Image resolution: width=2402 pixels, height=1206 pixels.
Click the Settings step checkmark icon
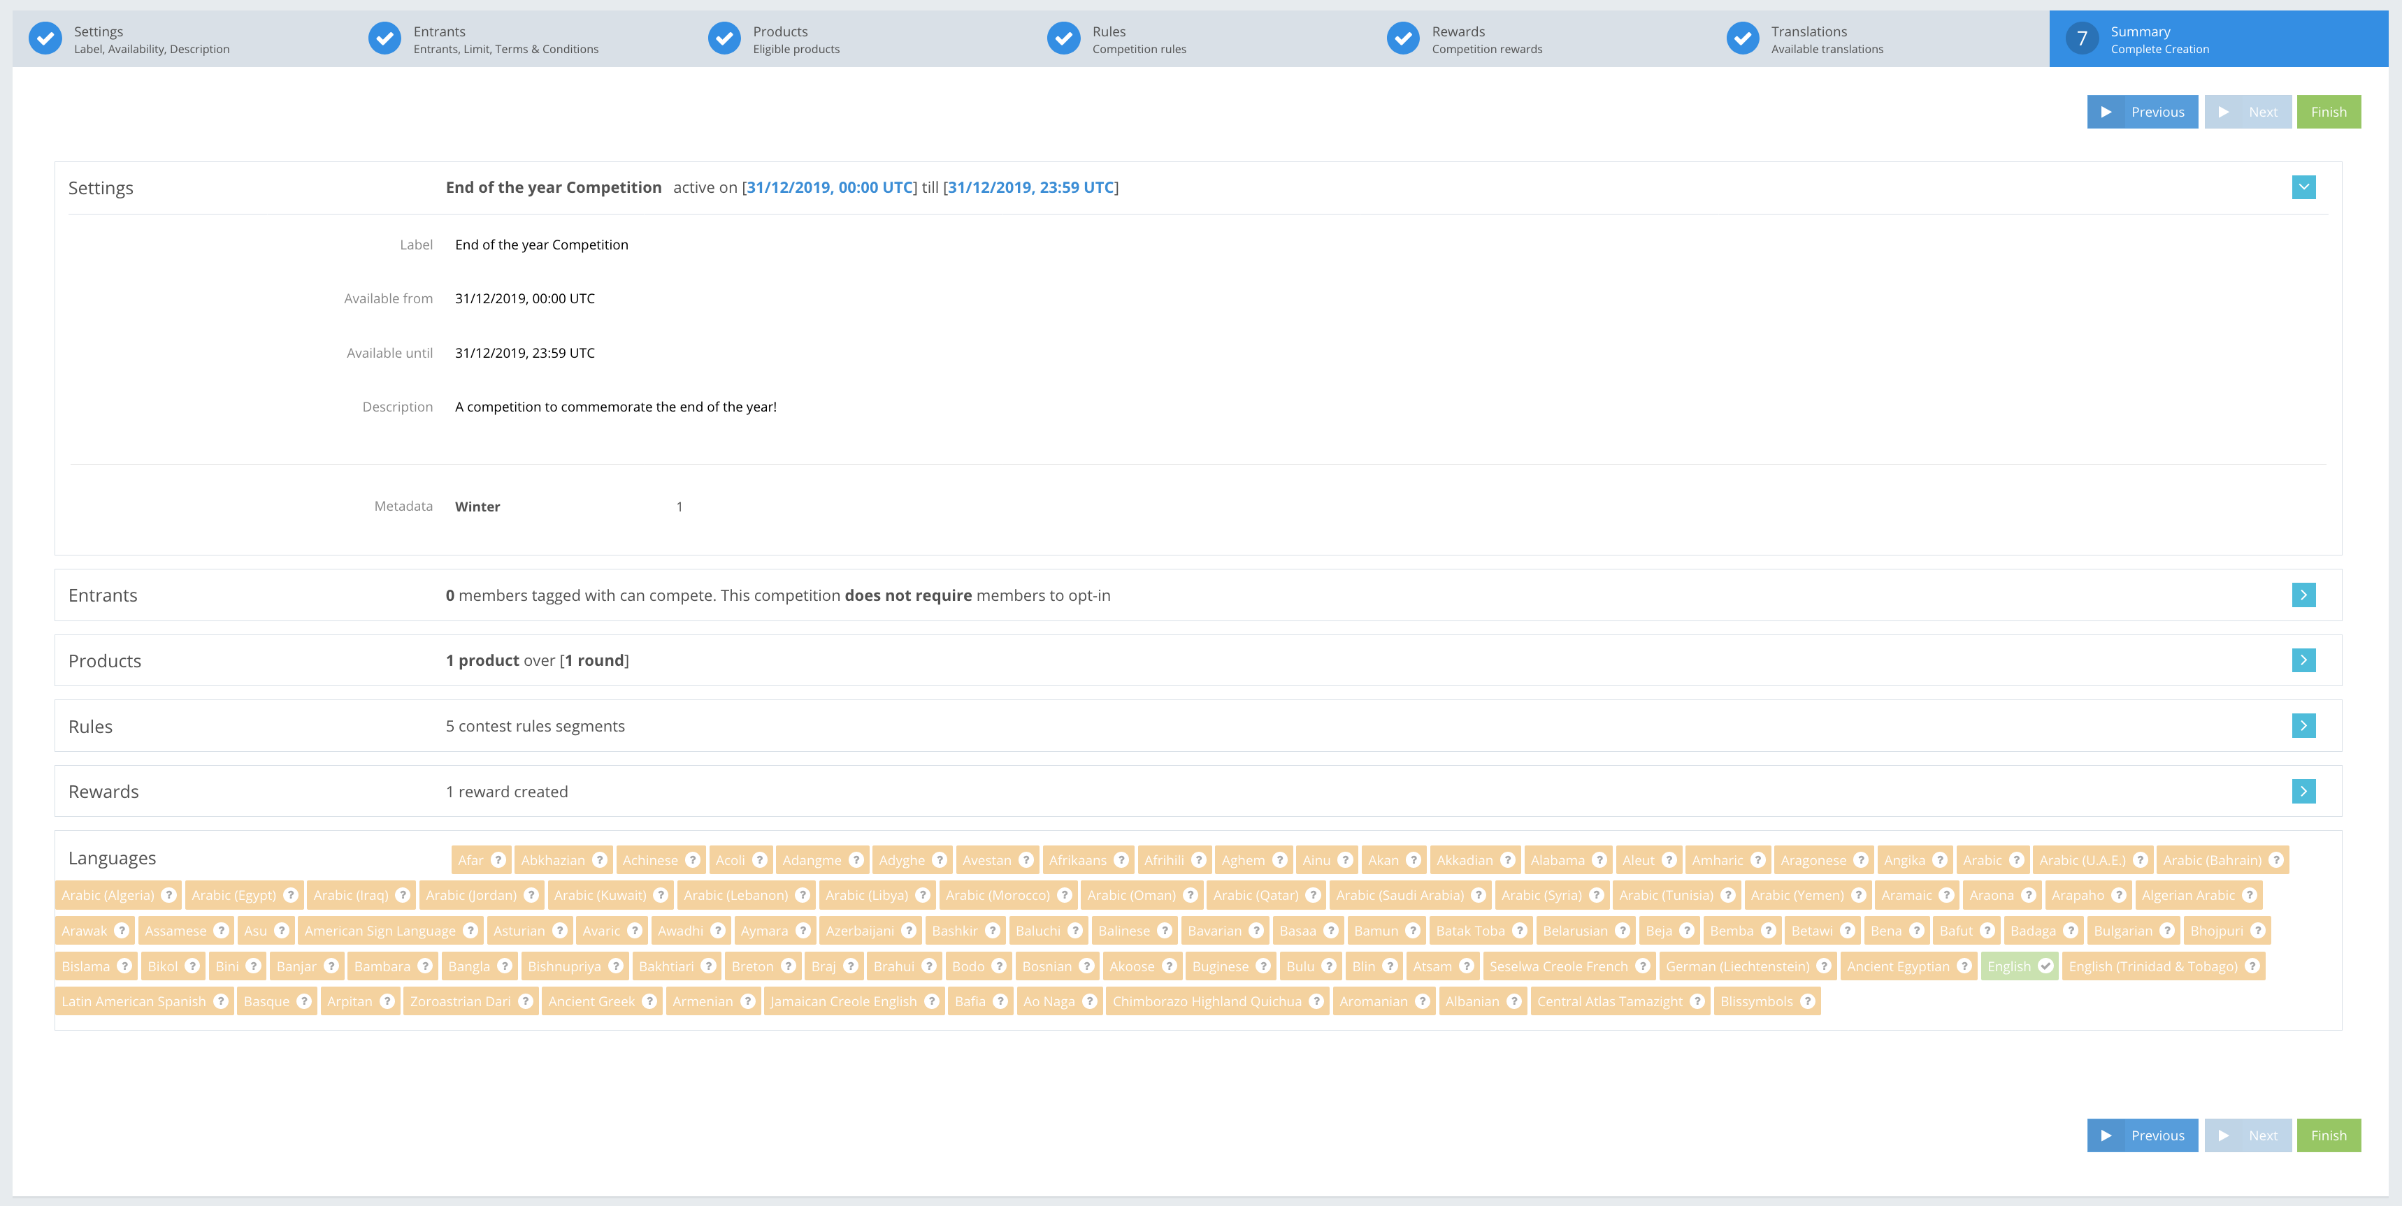(45, 39)
